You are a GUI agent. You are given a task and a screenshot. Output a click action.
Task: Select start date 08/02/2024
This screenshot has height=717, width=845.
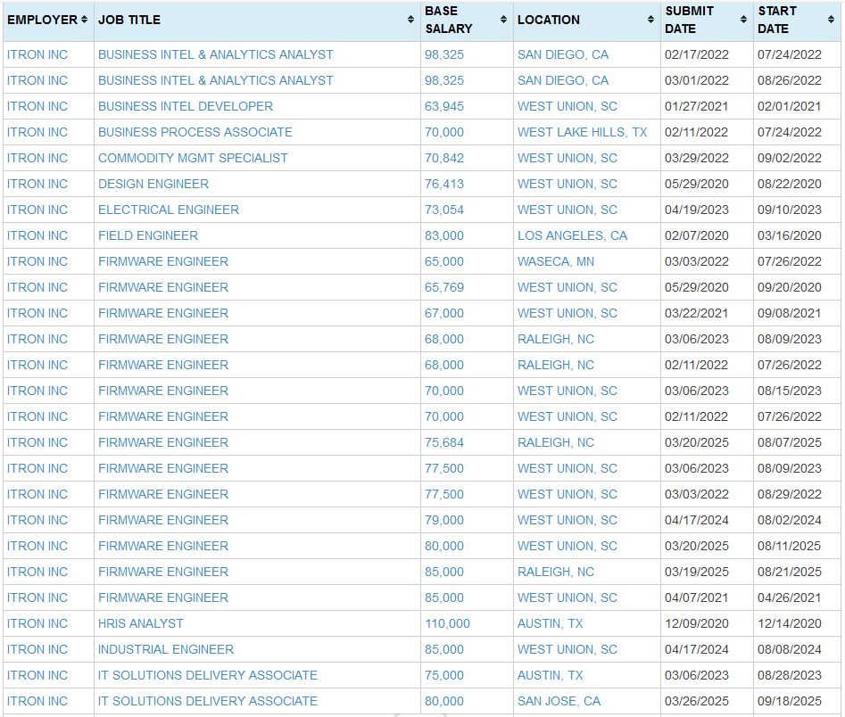click(x=790, y=520)
